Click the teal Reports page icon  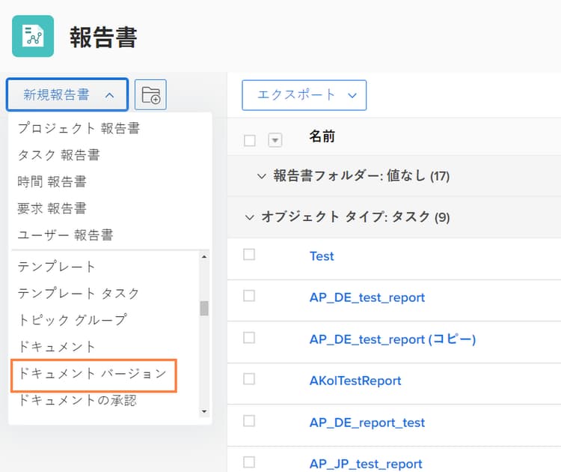click(33, 36)
